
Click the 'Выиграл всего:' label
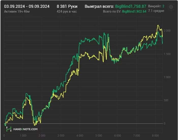click(x=99, y=6)
